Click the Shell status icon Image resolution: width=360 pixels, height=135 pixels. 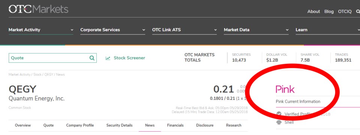click(x=279, y=122)
